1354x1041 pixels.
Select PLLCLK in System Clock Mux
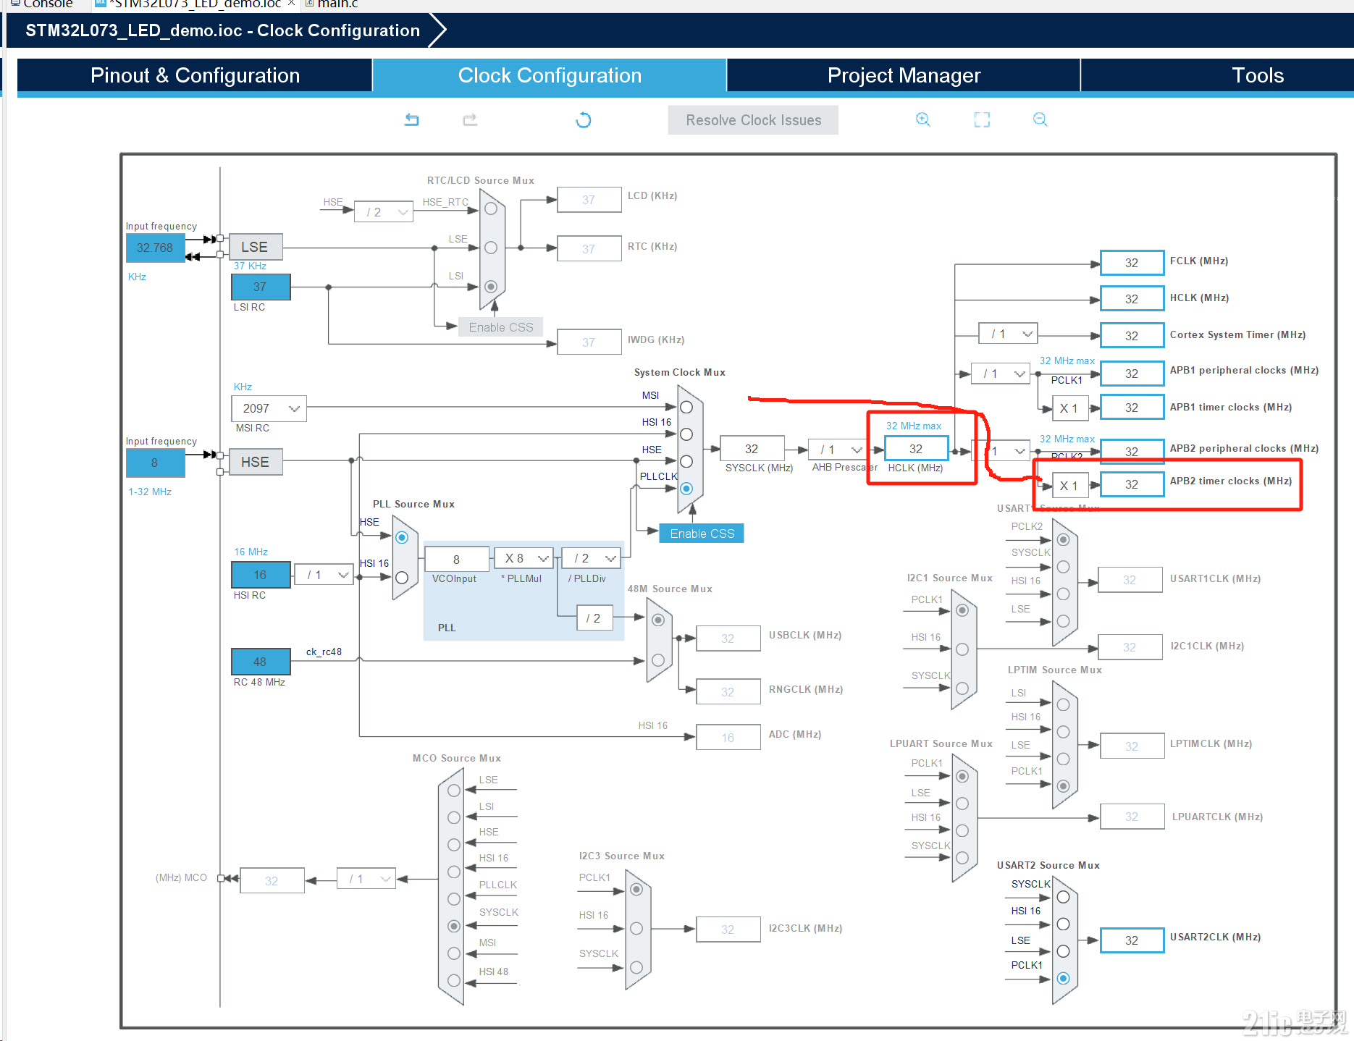coord(686,489)
